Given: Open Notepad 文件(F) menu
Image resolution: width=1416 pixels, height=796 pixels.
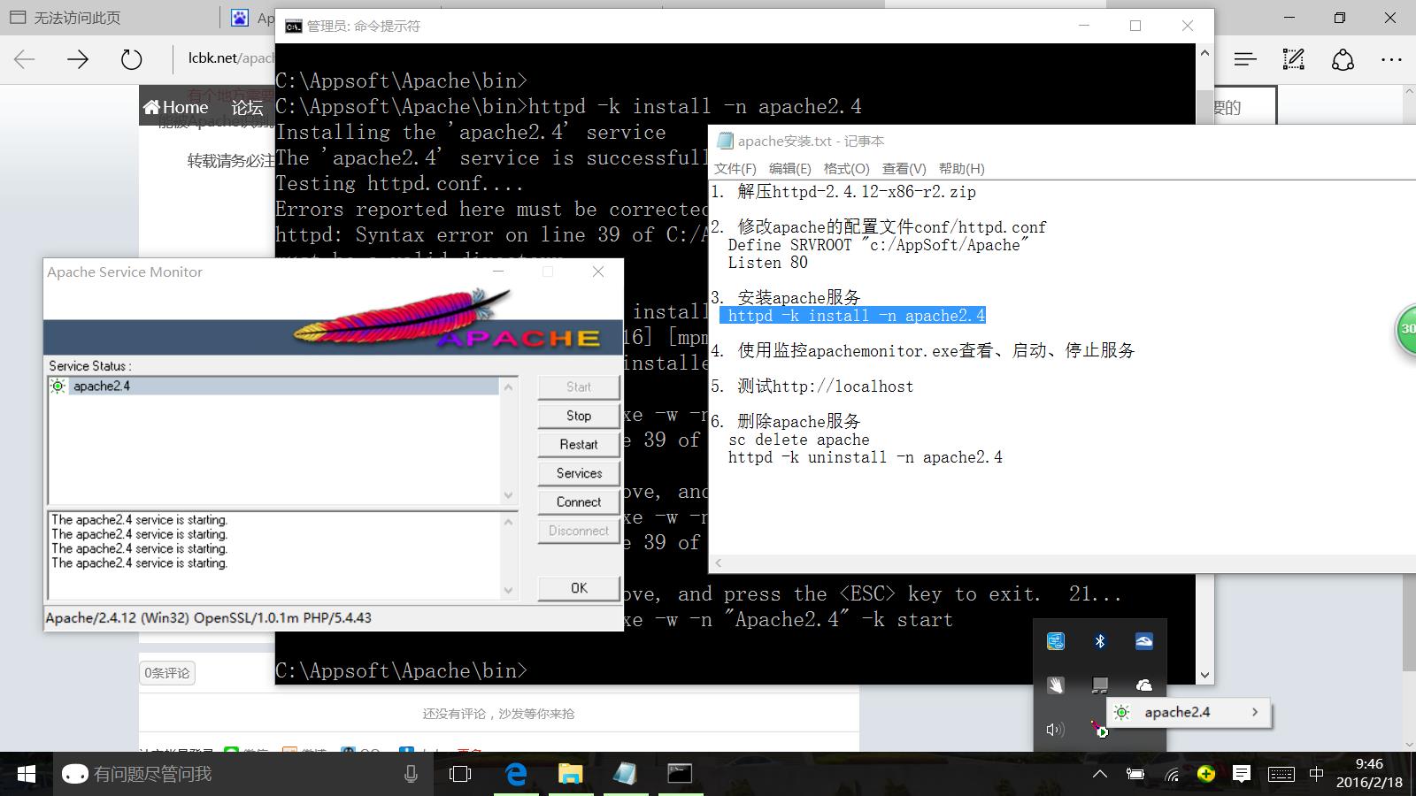Looking at the screenshot, I should click(x=735, y=168).
